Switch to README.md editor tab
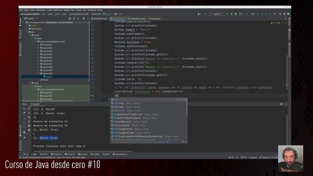 [99, 19]
